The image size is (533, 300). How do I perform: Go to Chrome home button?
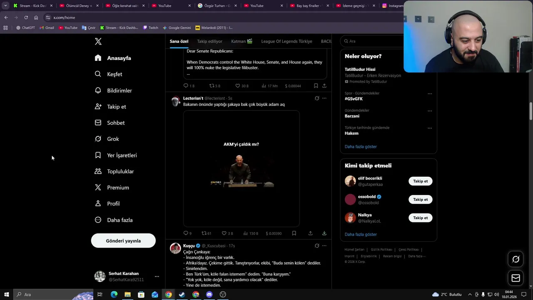[x=36, y=17]
